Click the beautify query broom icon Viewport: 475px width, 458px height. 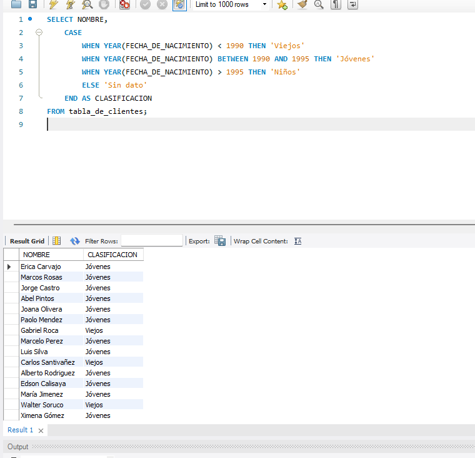302,4
